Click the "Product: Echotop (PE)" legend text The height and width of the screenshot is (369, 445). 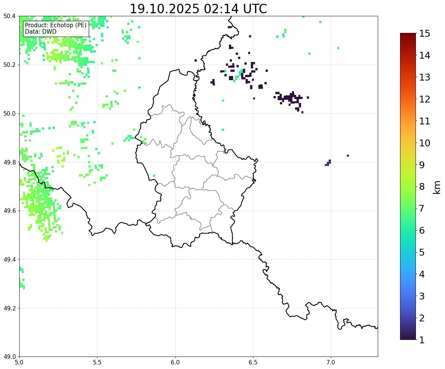coord(56,25)
